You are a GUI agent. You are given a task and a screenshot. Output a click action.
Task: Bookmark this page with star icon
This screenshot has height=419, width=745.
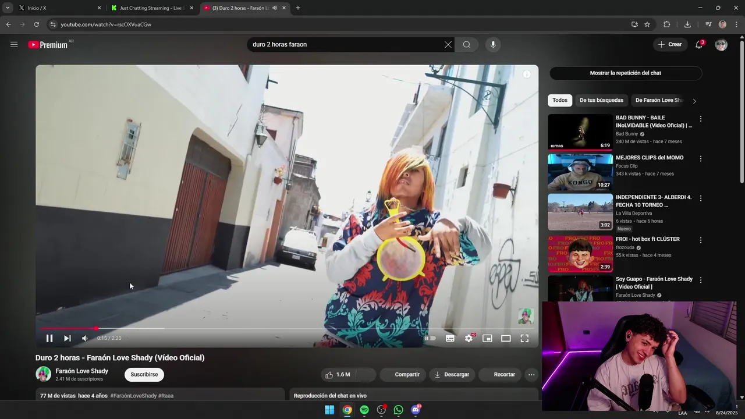pyautogui.click(x=647, y=24)
